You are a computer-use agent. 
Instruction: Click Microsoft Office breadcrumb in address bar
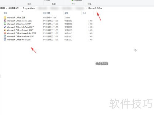[95, 8]
